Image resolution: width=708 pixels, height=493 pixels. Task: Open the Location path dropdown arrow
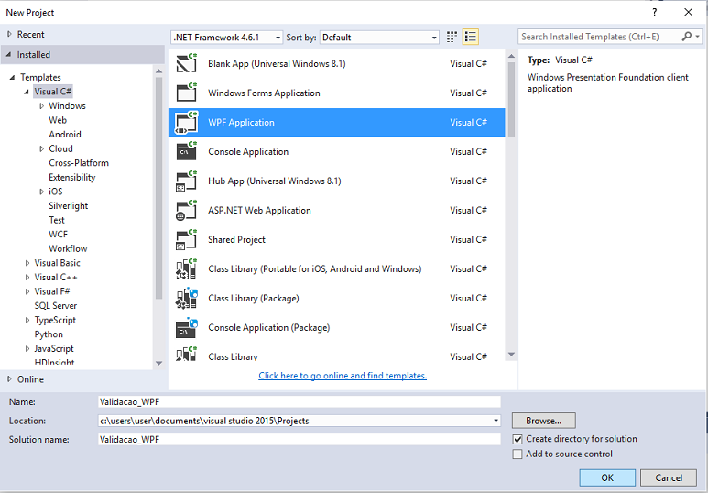tap(496, 421)
